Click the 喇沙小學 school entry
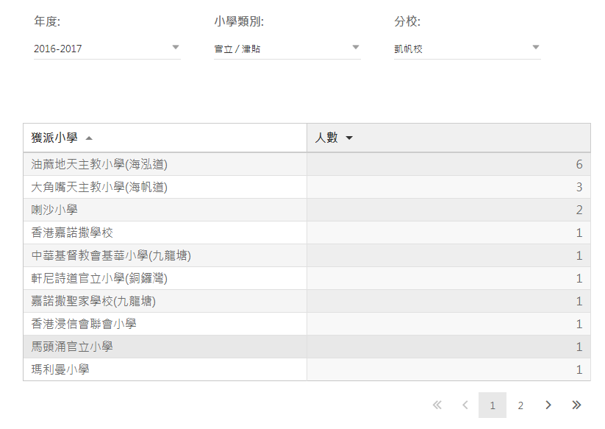Screen dimensions: 605x429 (54, 210)
